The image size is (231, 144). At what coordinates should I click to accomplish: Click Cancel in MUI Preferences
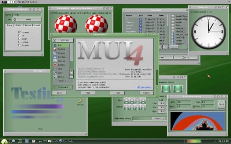[147, 93]
